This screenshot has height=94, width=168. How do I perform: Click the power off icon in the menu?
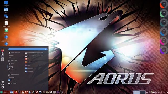(3, 87)
